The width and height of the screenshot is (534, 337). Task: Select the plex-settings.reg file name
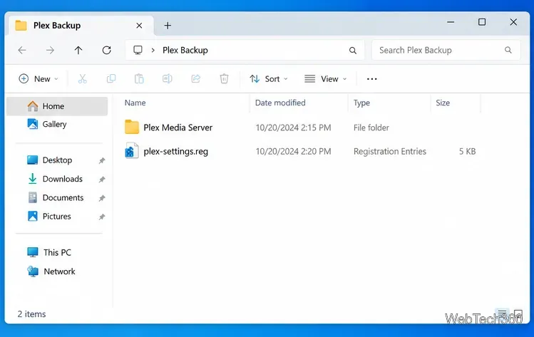pyautogui.click(x=175, y=152)
